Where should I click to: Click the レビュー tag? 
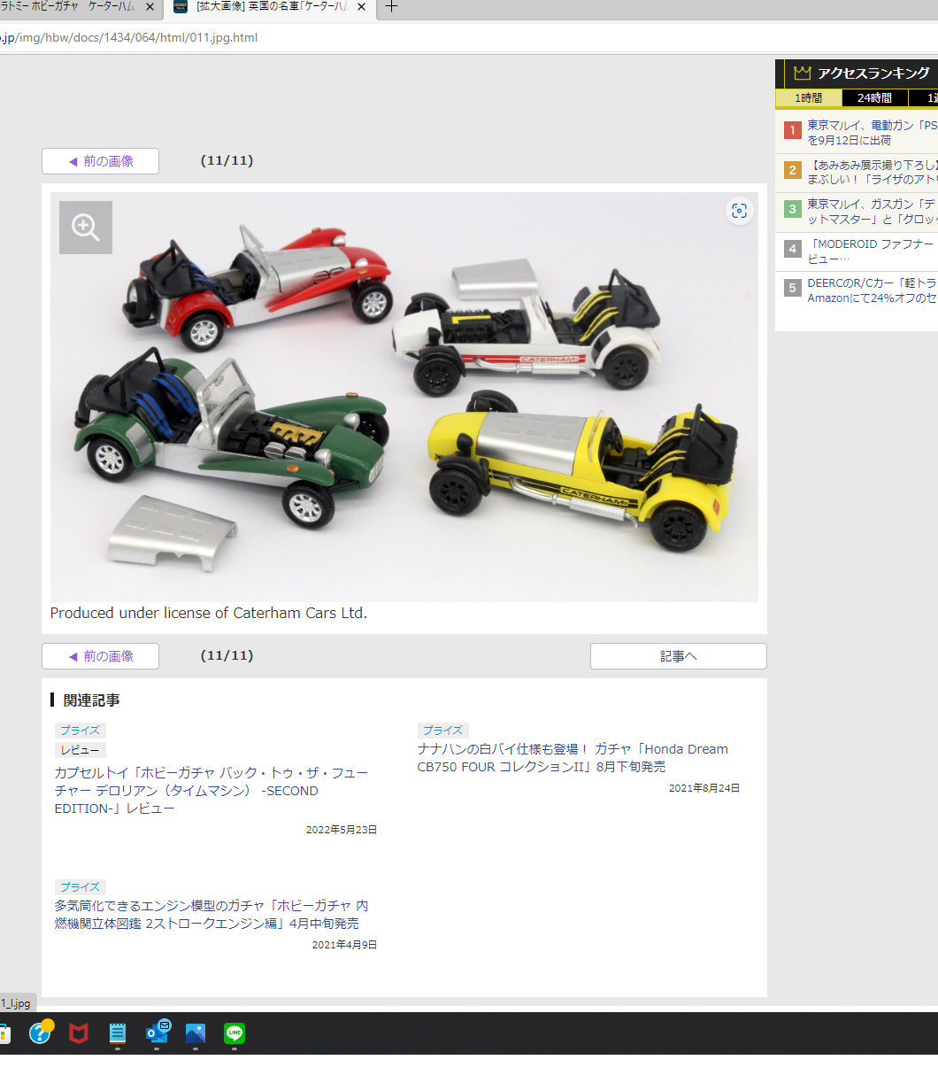(x=81, y=750)
